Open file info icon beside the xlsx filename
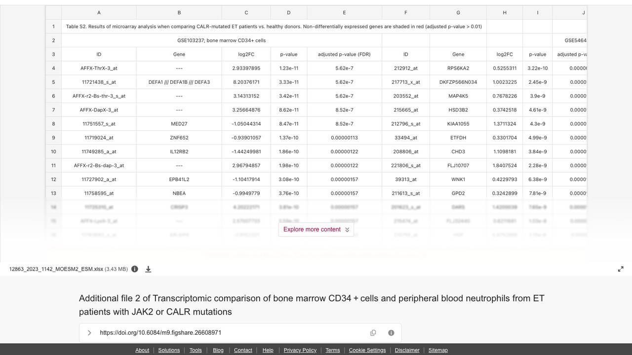 pos(135,269)
